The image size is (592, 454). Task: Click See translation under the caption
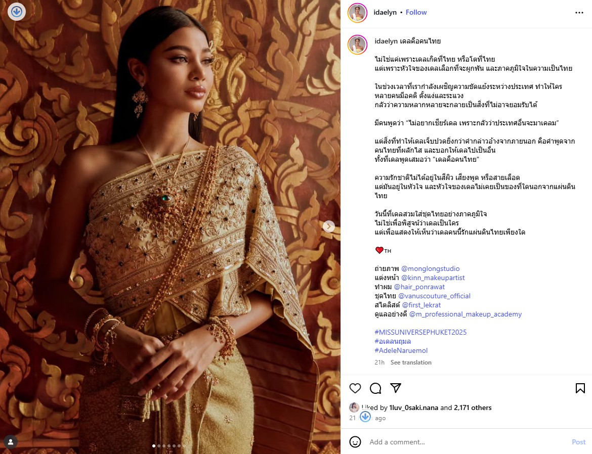point(411,362)
